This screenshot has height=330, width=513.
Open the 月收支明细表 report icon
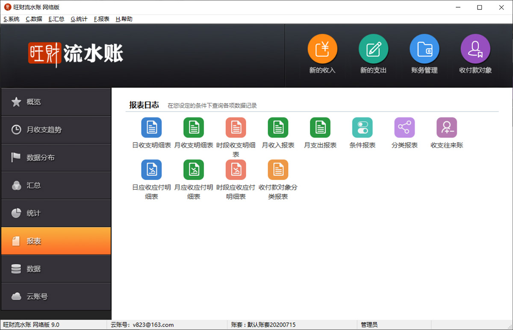click(x=194, y=127)
